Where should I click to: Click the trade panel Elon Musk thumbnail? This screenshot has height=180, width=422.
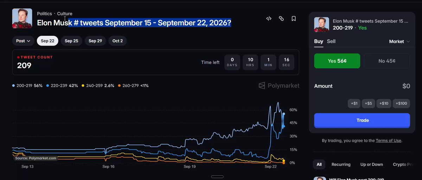tap(321, 25)
